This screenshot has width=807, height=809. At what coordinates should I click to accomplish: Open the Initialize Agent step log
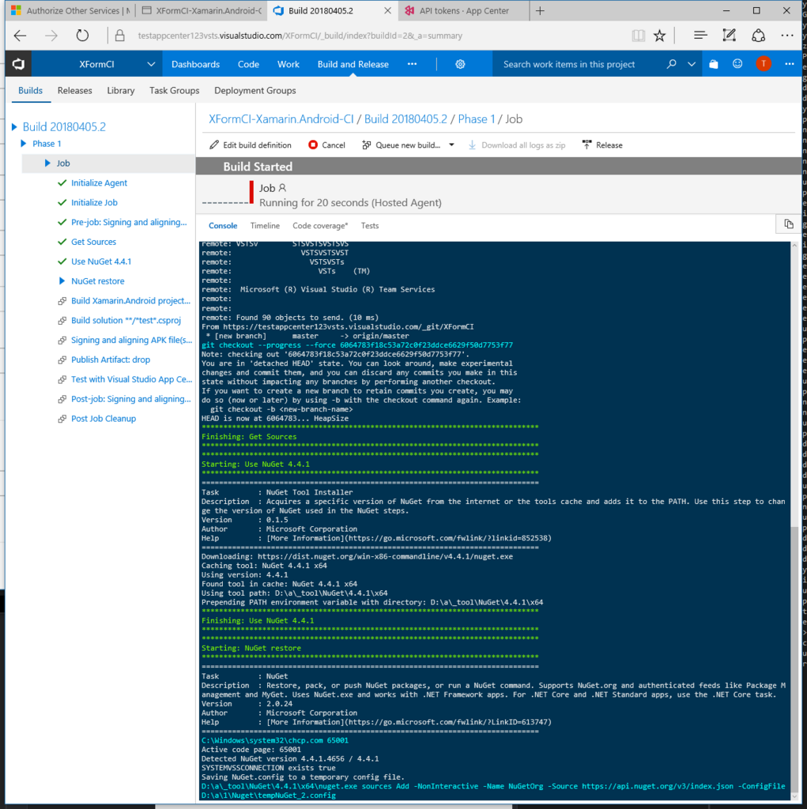99,182
